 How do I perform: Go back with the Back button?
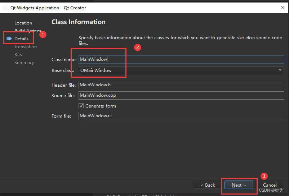208,185
